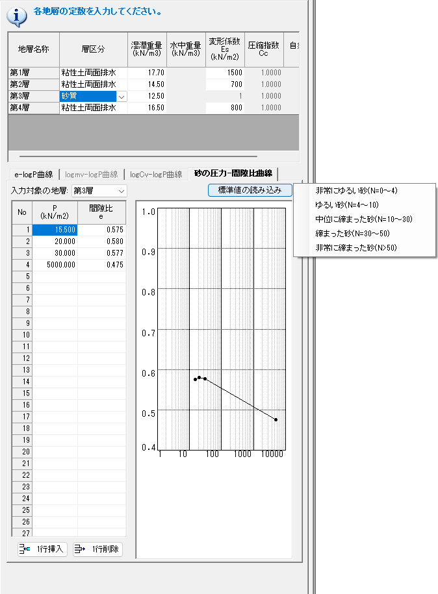The image size is (438, 594).
Task: Select the P value 15.500 cell
Action: [x=55, y=230]
